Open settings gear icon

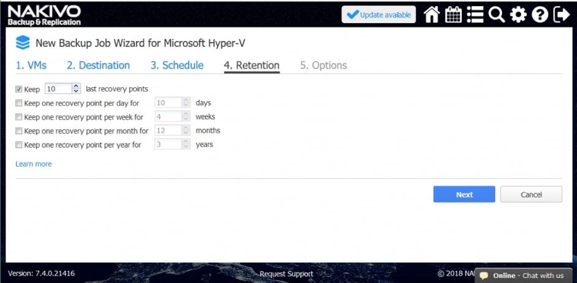click(518, 15)
